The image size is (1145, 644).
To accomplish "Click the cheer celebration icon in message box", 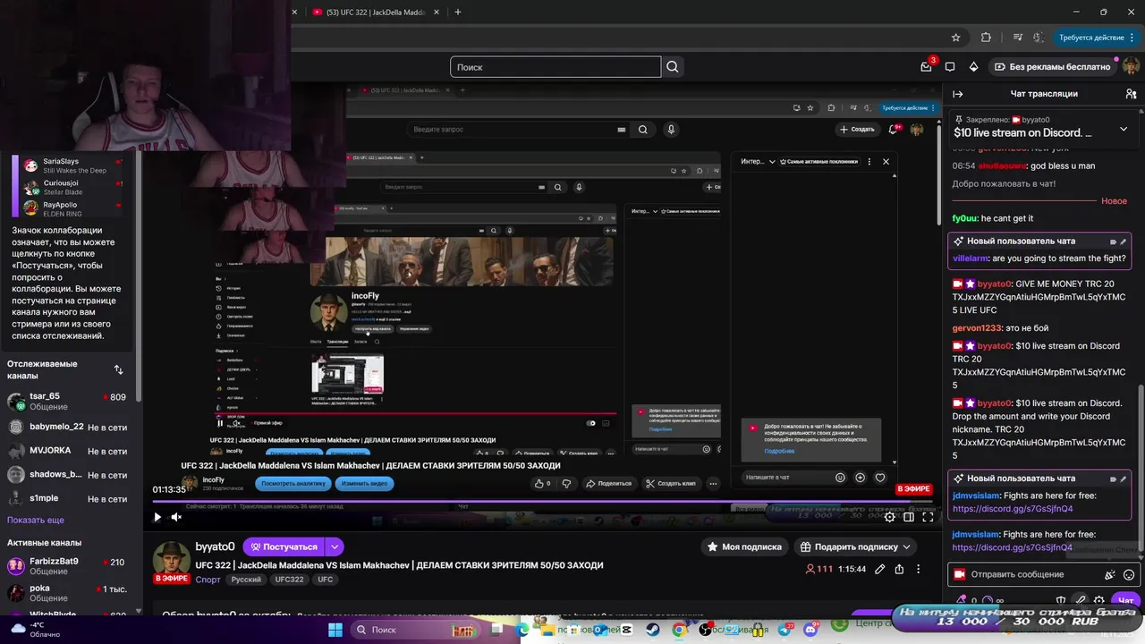I will click(x=1110, y=575).
